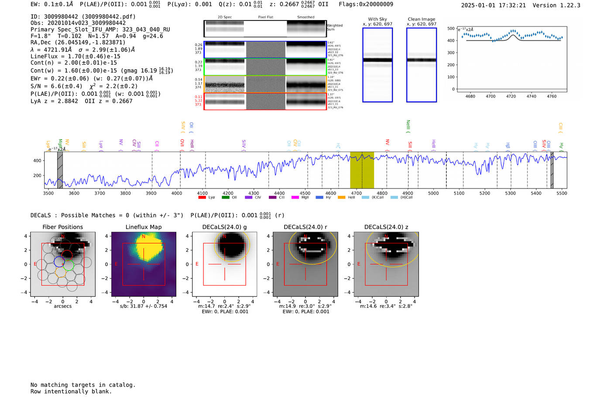Screen dimensions: 611x415
Task: Click the Primary Spec_Slot_IFU_AMP text line
Action: [100, 30]
